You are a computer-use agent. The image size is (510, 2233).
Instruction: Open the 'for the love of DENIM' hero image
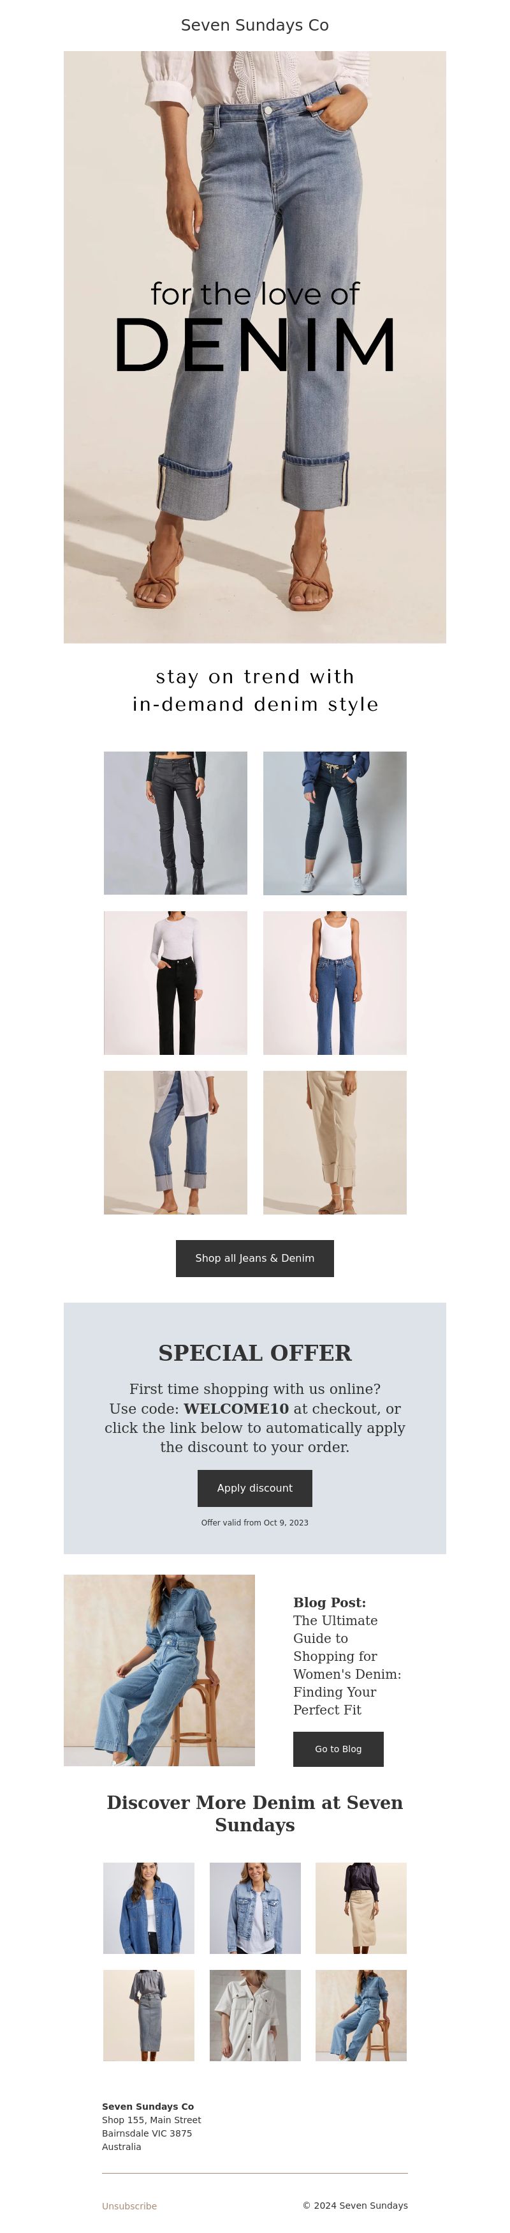[254, 347]
